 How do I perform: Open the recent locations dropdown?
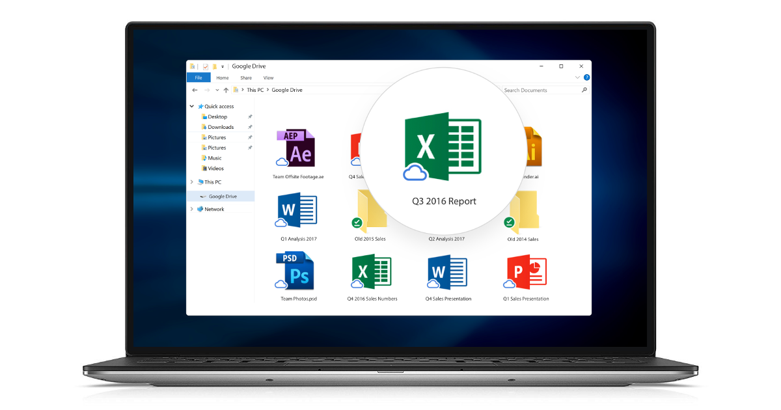click(217, 90)
